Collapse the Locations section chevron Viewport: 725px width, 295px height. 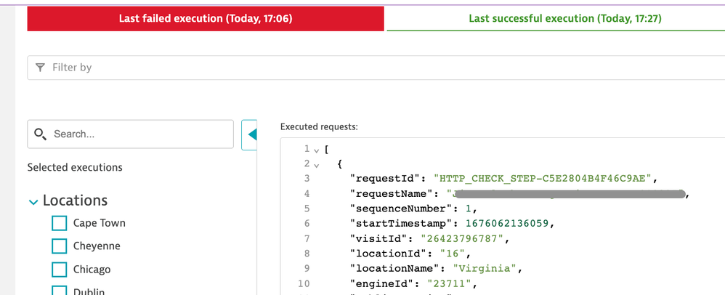point(33,201)
